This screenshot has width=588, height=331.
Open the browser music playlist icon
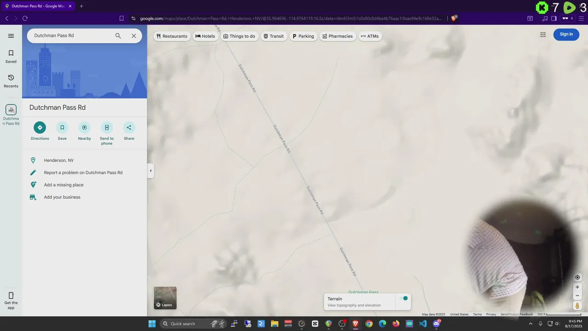[545, 18]
